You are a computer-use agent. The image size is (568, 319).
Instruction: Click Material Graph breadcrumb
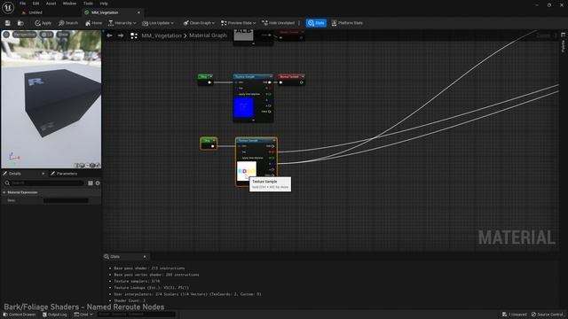pyautogui.click(x=208, y=35)
